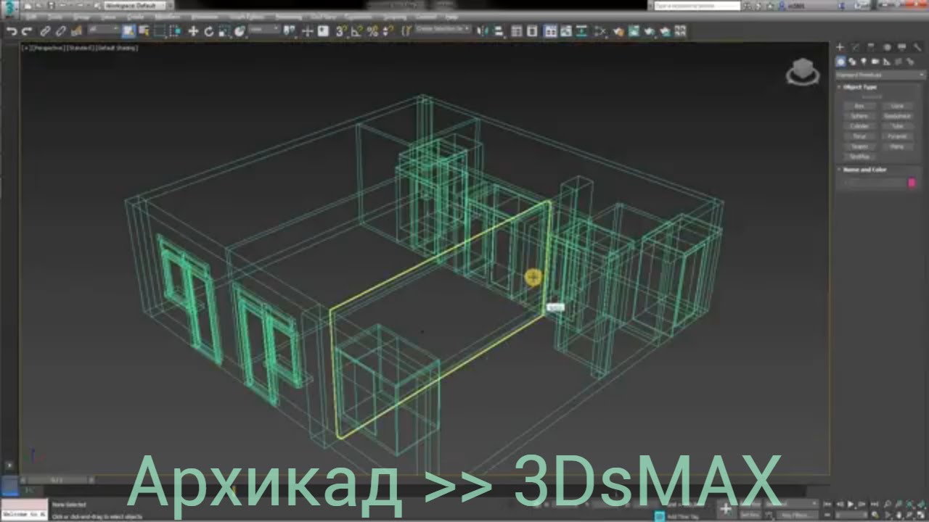This screenshot has height=522, width=929.
Task: Click the Teapot primitive button
Action: [859, 146]
